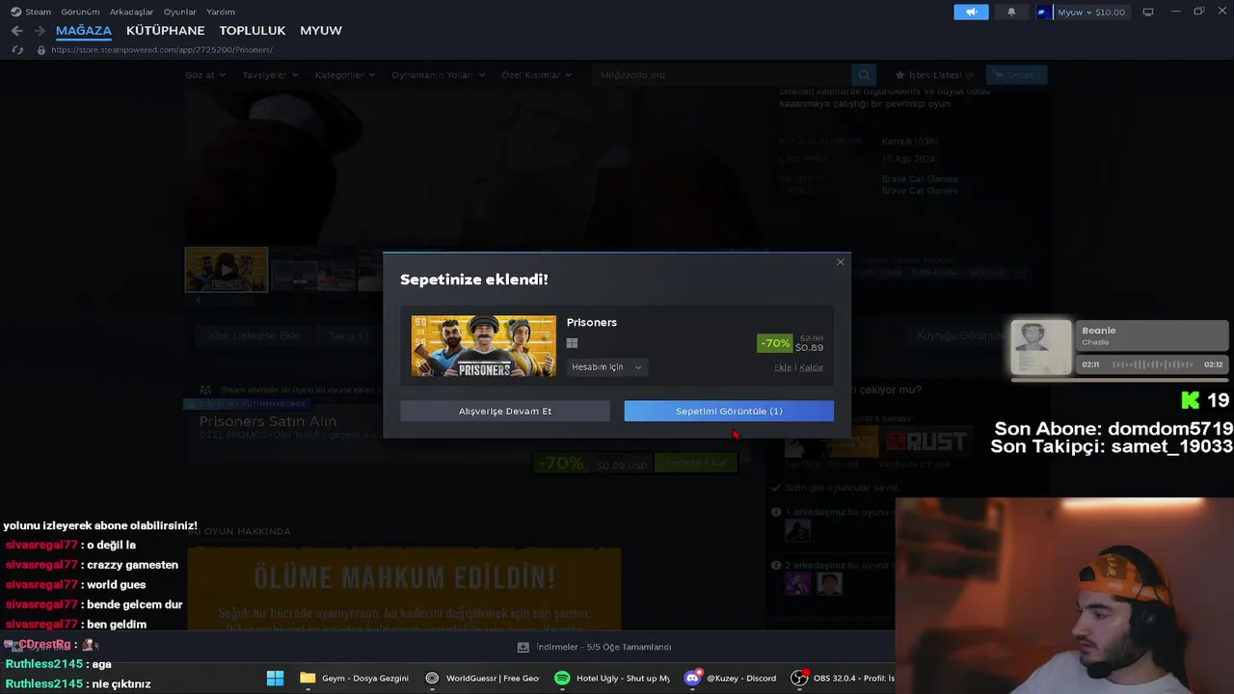
Task: Open notifications bell icon
Action: [x=1011, y=12]
